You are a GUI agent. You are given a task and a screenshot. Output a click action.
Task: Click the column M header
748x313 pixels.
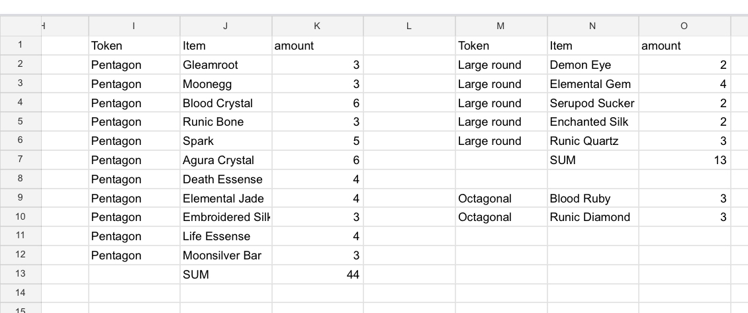pyautogui.click(x=500, y=26)
